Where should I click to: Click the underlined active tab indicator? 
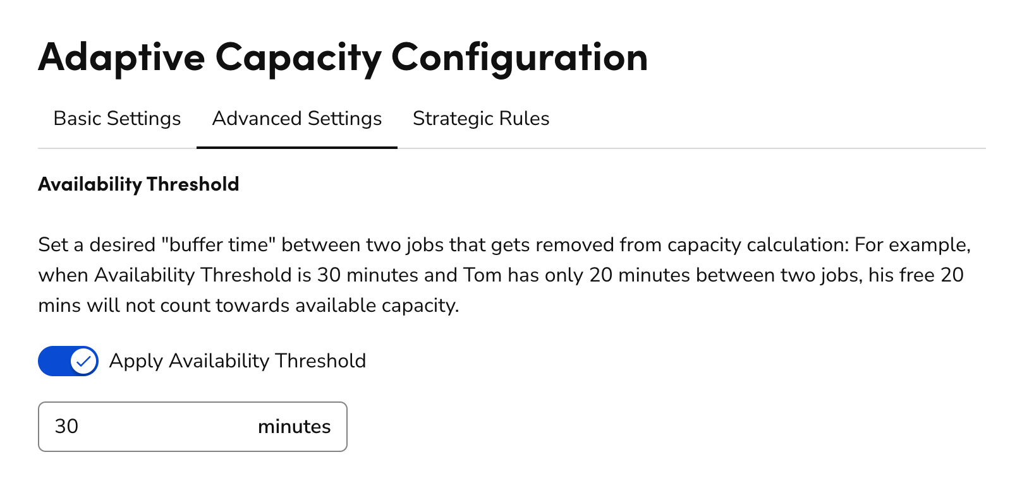(296, 148)
